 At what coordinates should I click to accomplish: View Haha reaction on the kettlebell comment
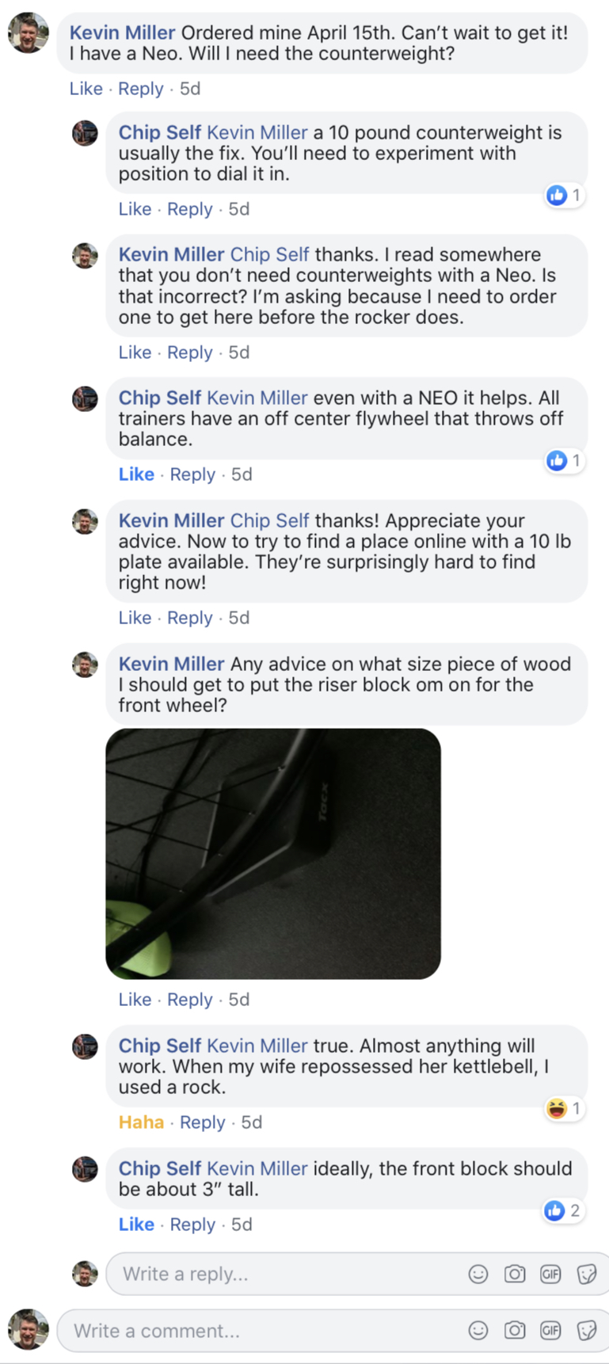pyautogui.click(x=564, y=1109)
